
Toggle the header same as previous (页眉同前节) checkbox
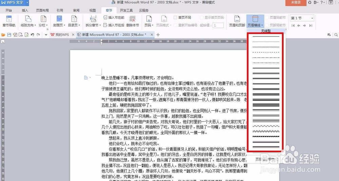tap(267, 18)
